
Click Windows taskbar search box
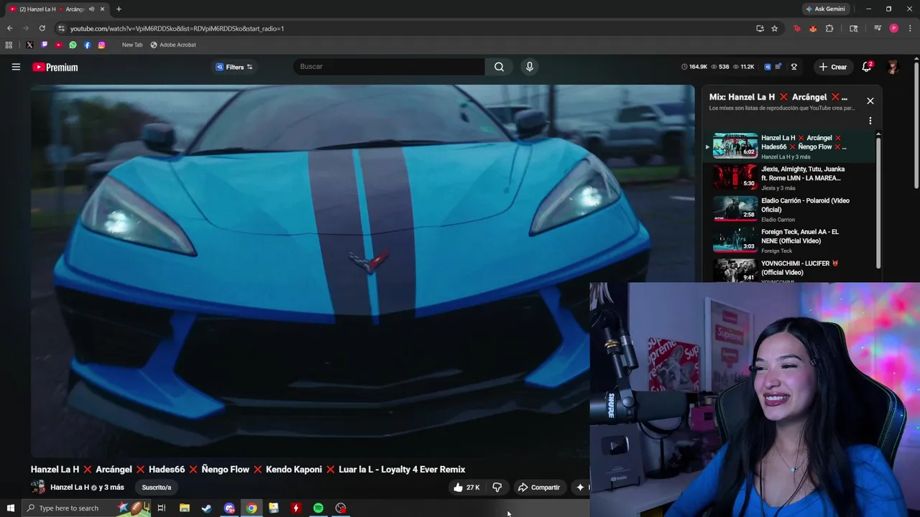click(x=85, y=508)
